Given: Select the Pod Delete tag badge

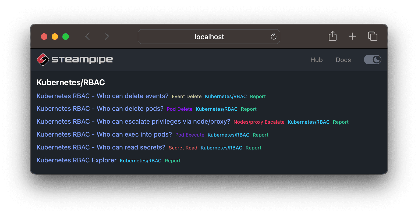Looking at the screenshot, I should pos(179,109).
